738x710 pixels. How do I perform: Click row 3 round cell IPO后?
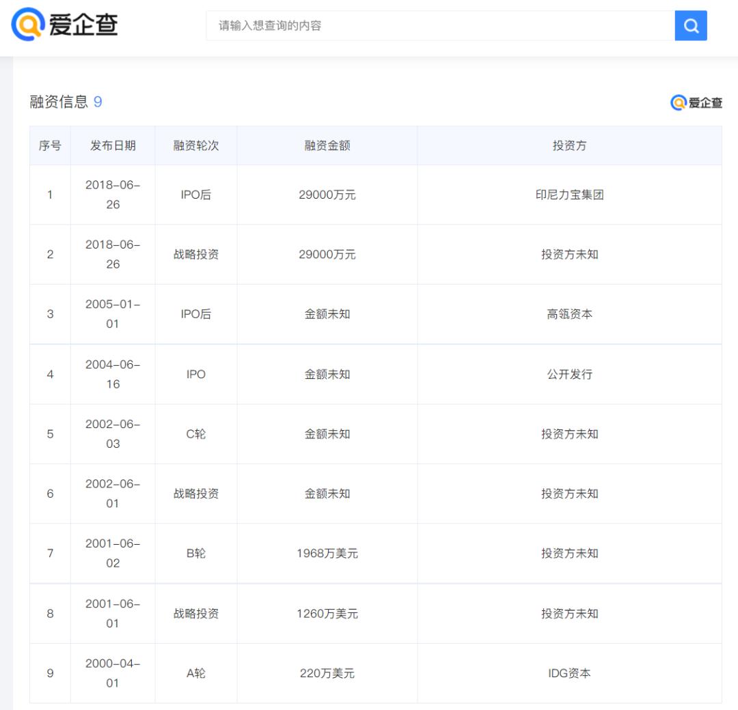[x=196, y=314]
